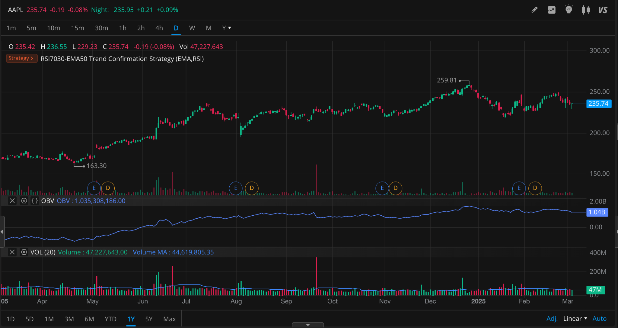Click the August earnings E marker
Screen dimensions: 618x328
pyautogui.click(x=236, y=188)
